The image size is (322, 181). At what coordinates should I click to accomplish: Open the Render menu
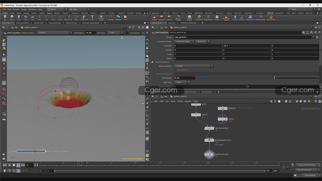(x=16, y=10)
